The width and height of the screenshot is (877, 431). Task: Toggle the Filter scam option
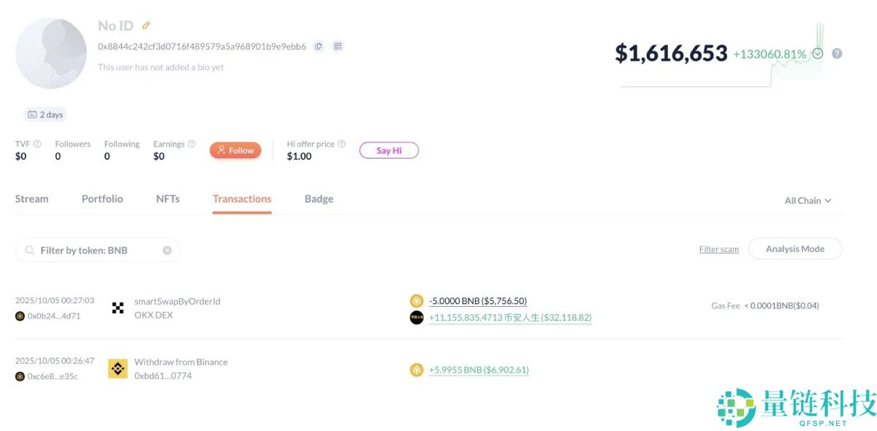[x=718, y=249]
